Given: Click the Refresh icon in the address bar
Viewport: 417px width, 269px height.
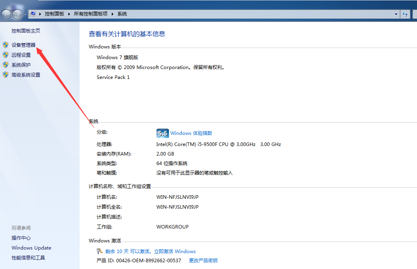Looking at the screenshot, I should [405, 13].
